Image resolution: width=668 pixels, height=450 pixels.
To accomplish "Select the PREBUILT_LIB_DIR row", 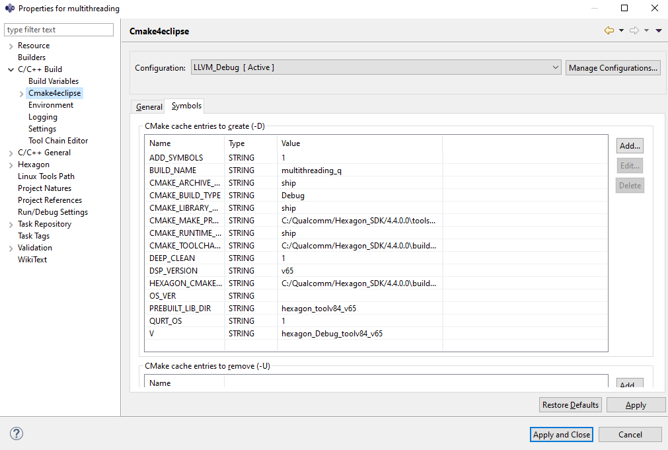I will point(376,309).
